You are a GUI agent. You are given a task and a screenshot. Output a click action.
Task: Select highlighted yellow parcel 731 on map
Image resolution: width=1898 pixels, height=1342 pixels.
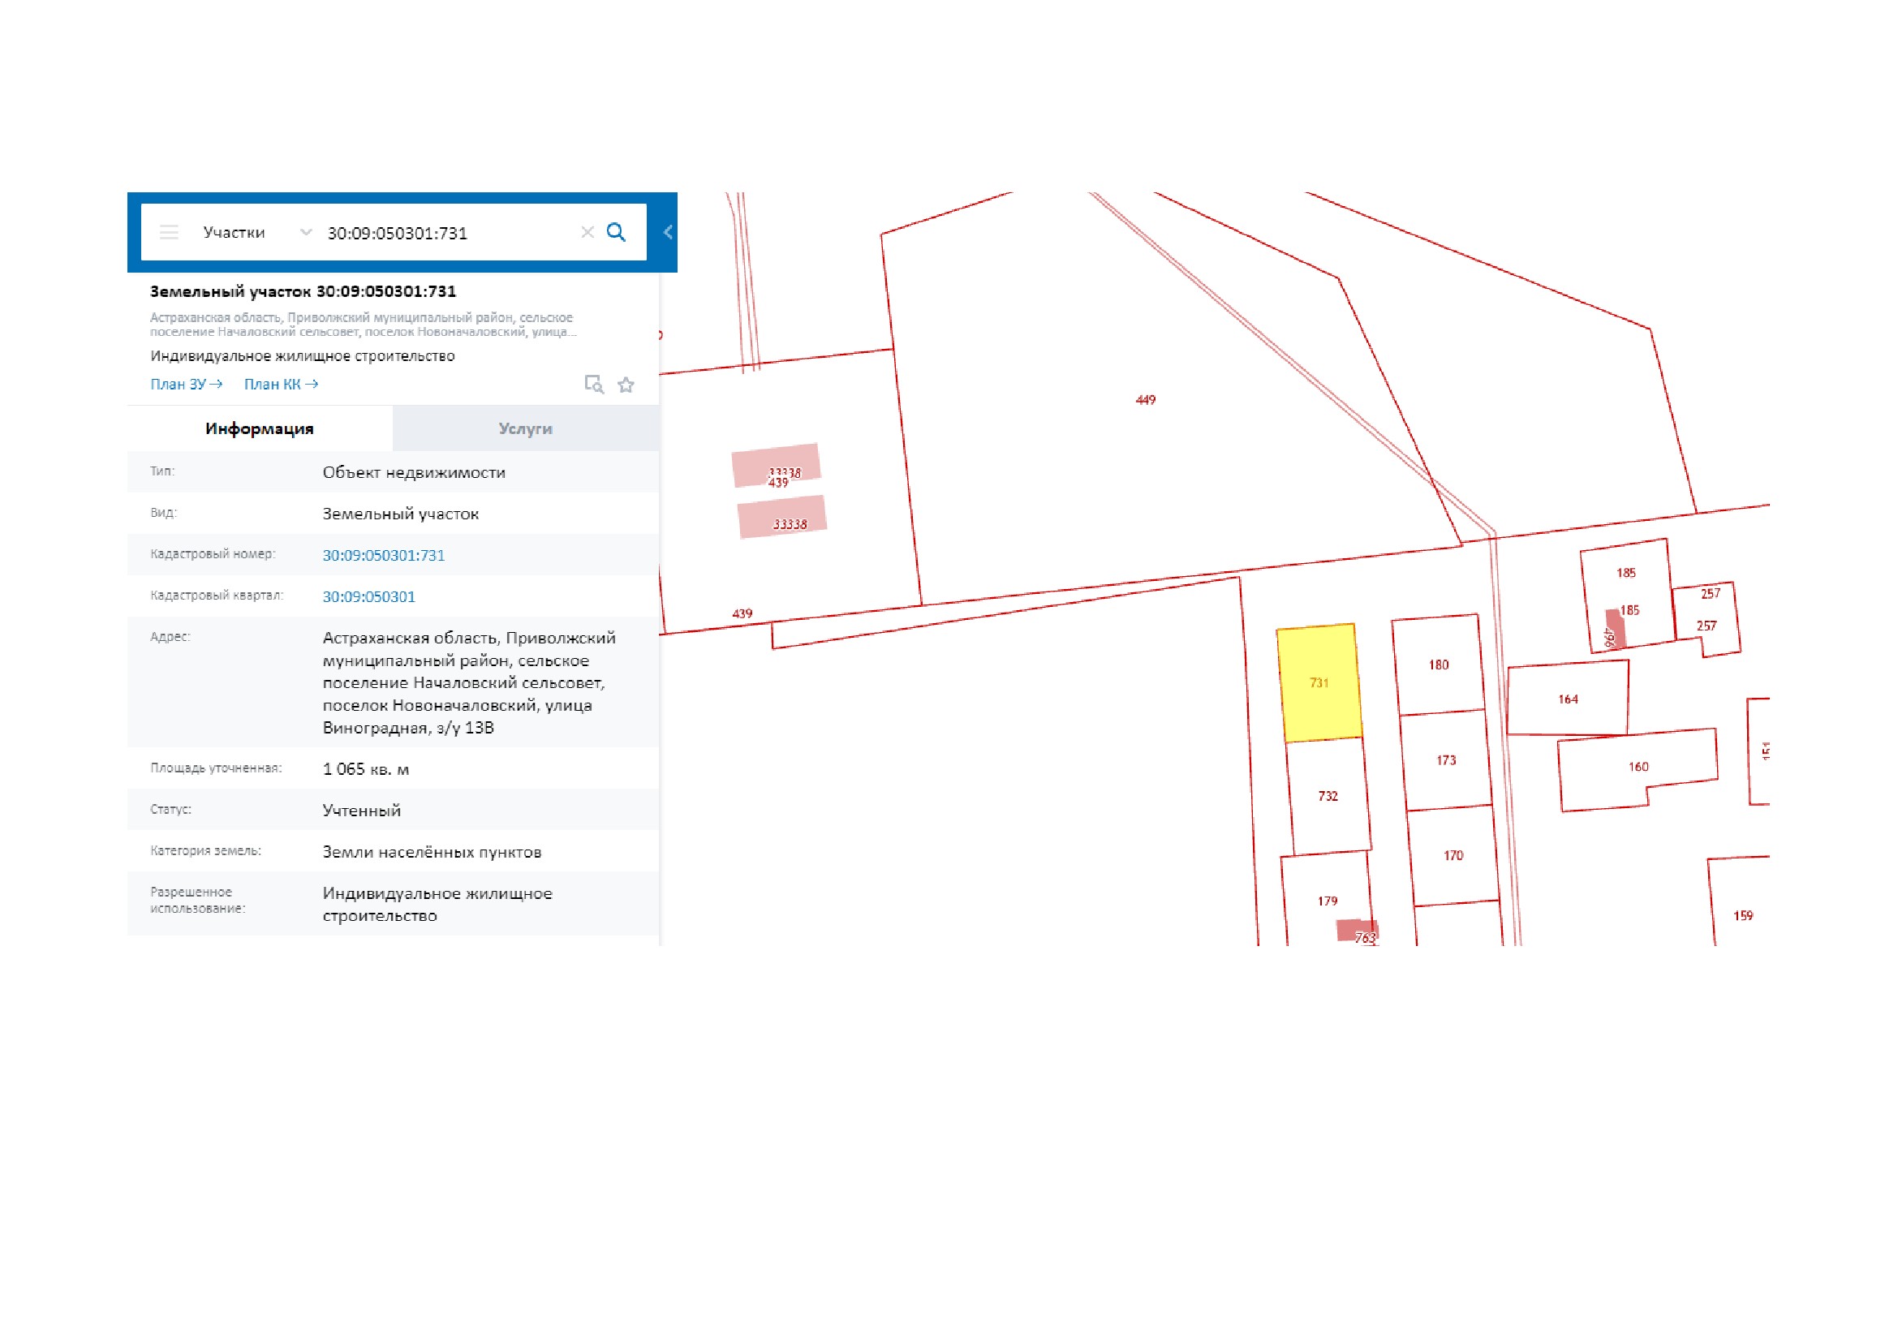[1319, 683]
